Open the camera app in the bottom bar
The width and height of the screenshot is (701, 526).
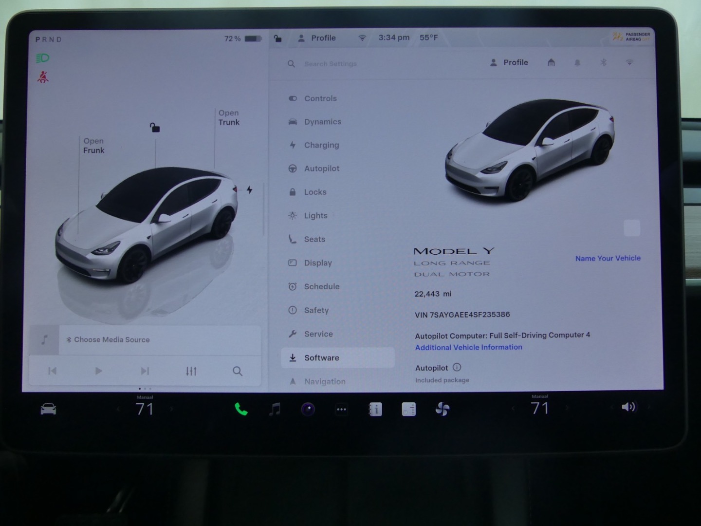pyautogui.click(x=308, y=409)
